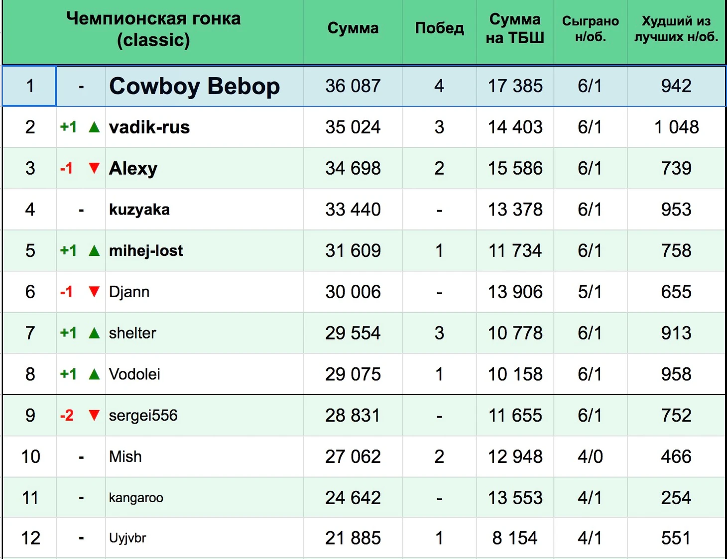The width and height of the screenshot is (727, 559).
Task: Select the highlighted rank 1 cell
Action: pos(29,86)
